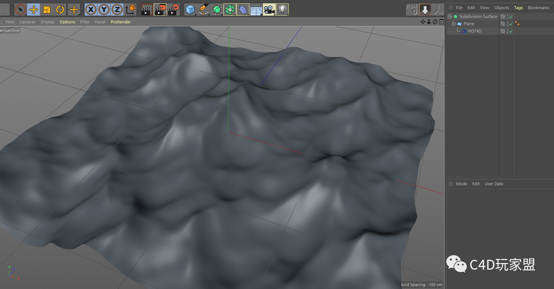
Task: Select the HOT4D deformer row
Action: coord(472,31)
